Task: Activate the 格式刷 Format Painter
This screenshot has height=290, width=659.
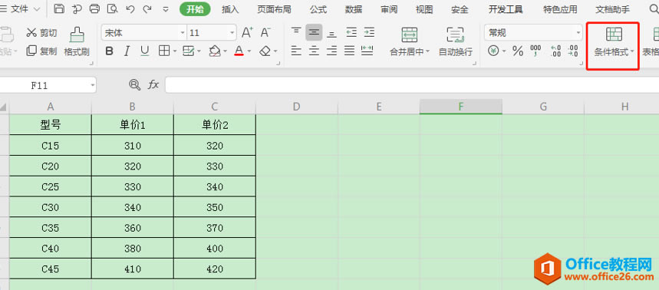Action: 77,41
